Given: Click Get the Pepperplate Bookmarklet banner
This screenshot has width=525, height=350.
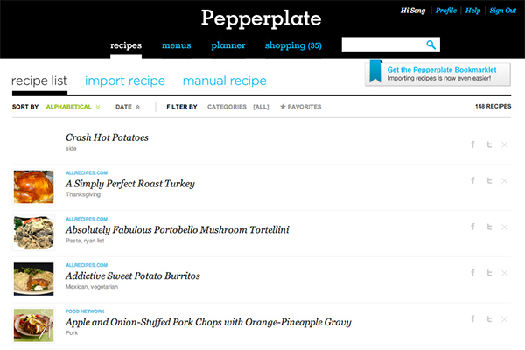Looking at the screenshot, I should pyautogui.click(x=438, y=73).
